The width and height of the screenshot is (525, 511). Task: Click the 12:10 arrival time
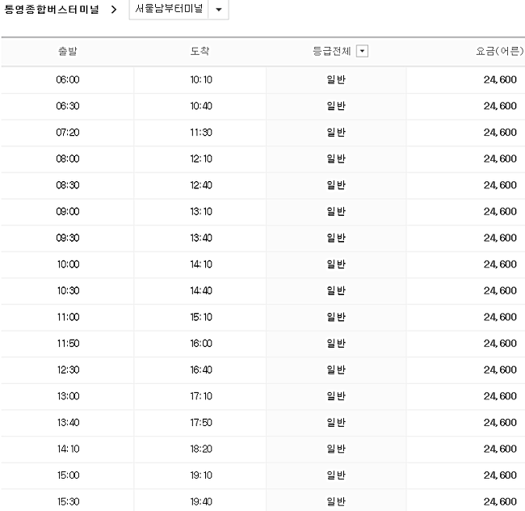click(201, 158)
